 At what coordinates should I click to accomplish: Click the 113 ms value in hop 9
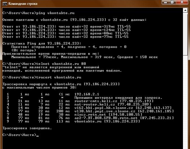[x=63, y=121]
